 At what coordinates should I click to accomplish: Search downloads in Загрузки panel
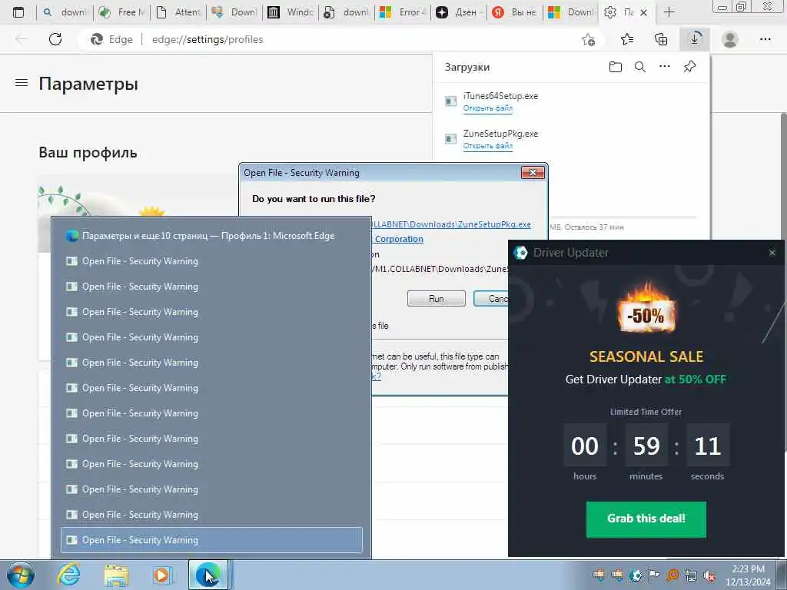(x=640, y=67)
